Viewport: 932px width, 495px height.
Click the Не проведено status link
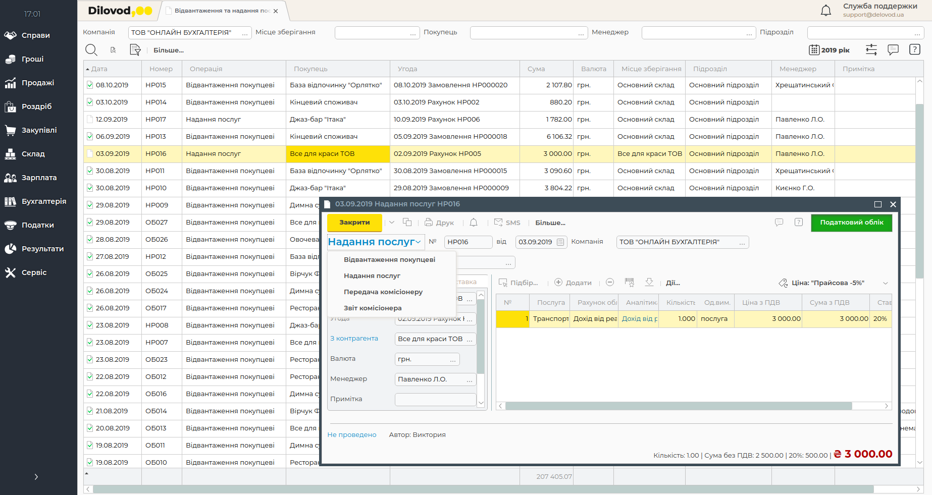point(351,435)
